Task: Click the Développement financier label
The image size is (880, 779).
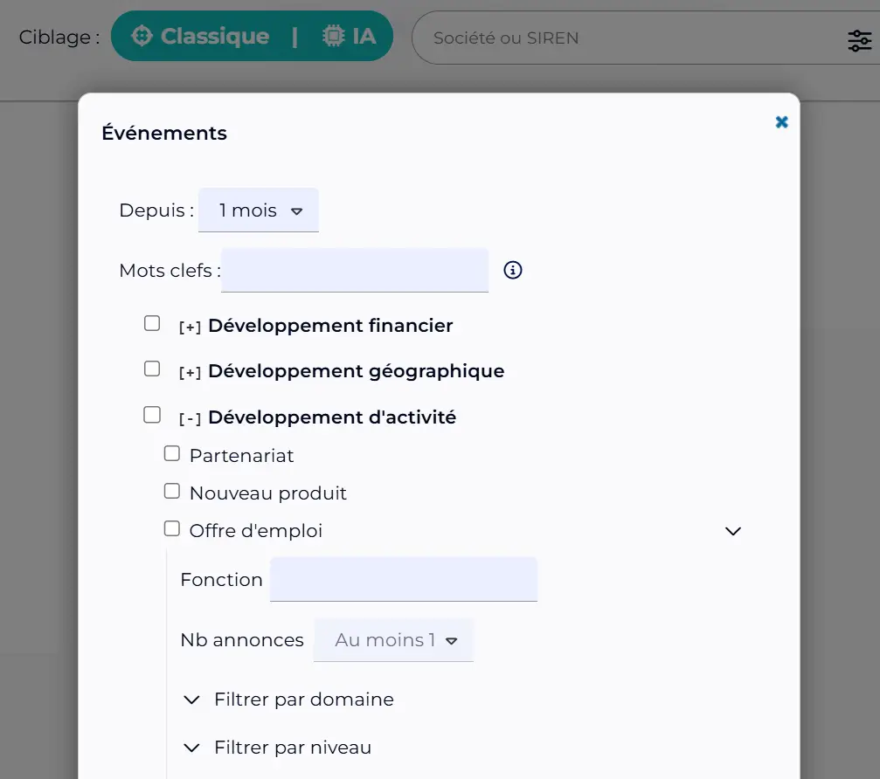Action: pyautogui.click(x=330, y=326)
